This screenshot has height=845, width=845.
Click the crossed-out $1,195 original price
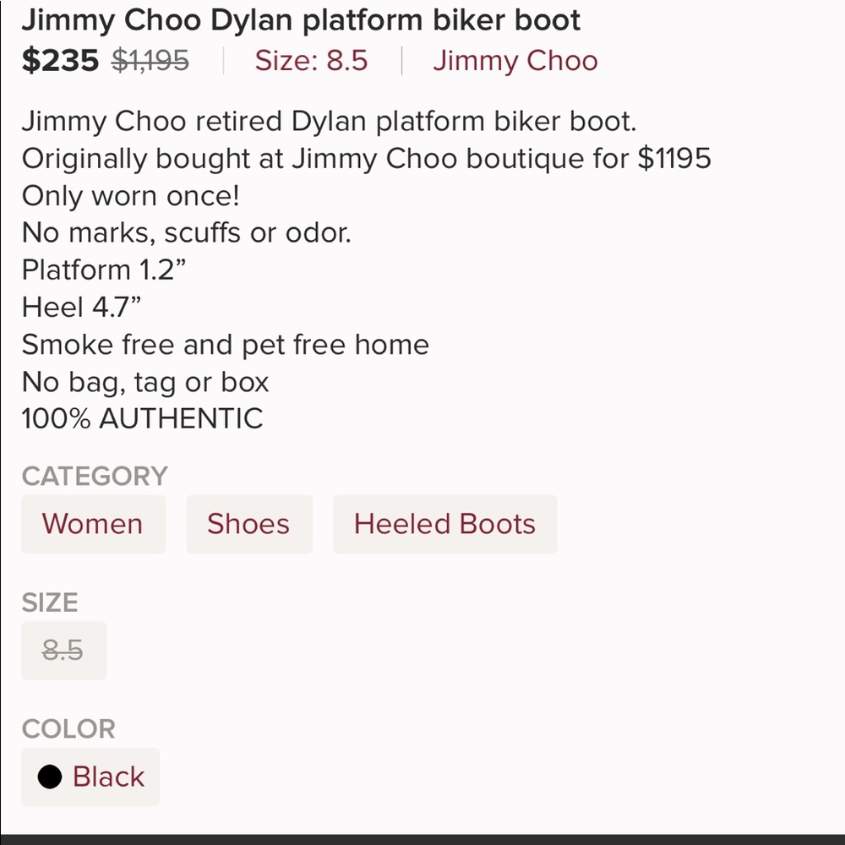pos(150,60)
